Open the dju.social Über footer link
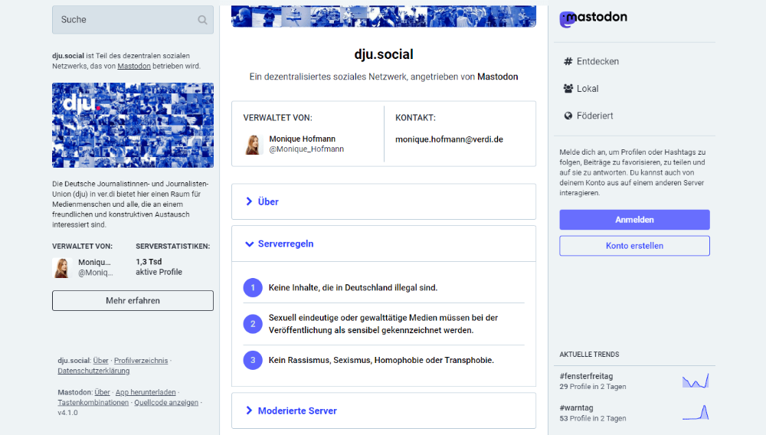This screenshot has height=435, width=766. [100, 360]
